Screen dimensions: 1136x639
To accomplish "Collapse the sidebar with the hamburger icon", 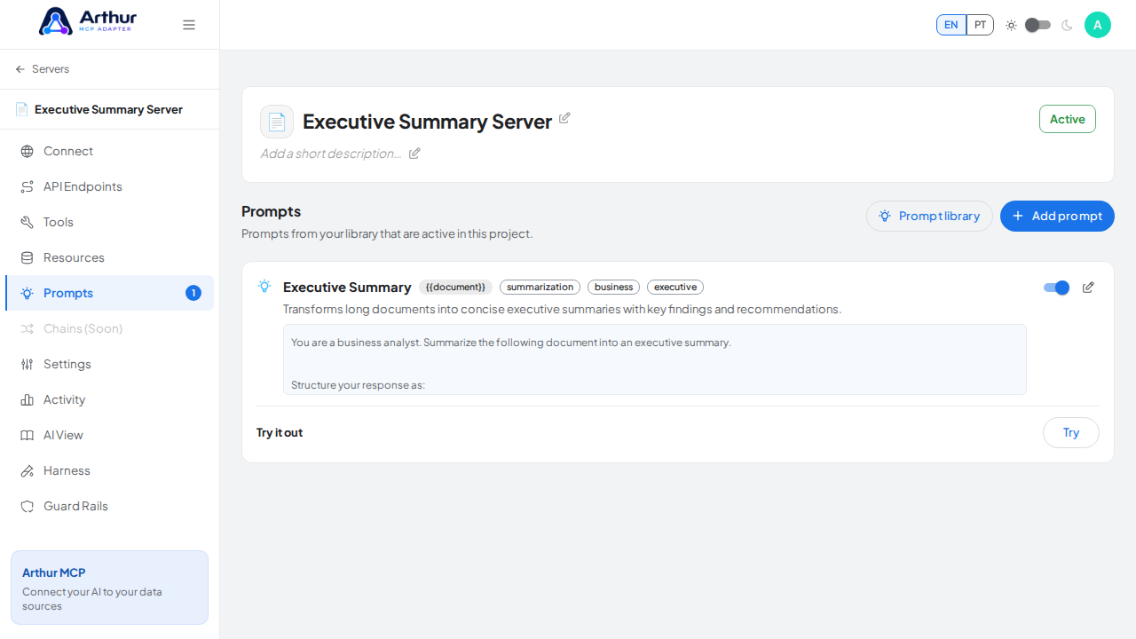I will pos(189,25).
